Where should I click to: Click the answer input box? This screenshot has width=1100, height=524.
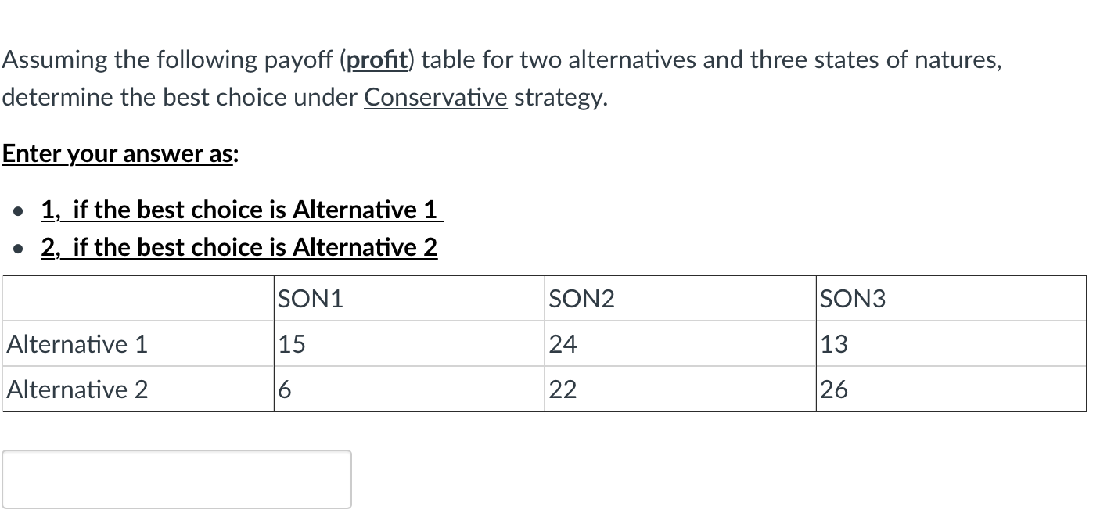176,479
